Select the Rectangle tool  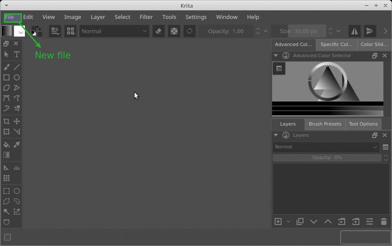pos(6,77)
